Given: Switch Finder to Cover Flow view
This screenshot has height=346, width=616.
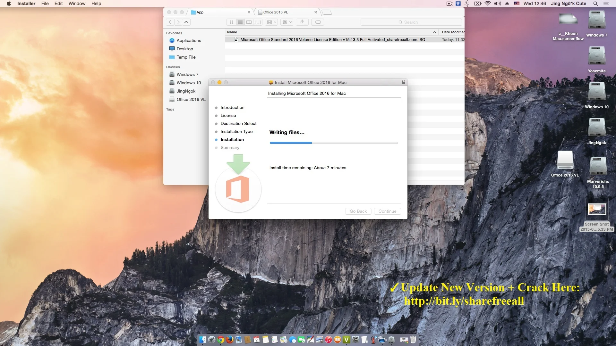Looking at the screenshot, I should pos(258,22).
